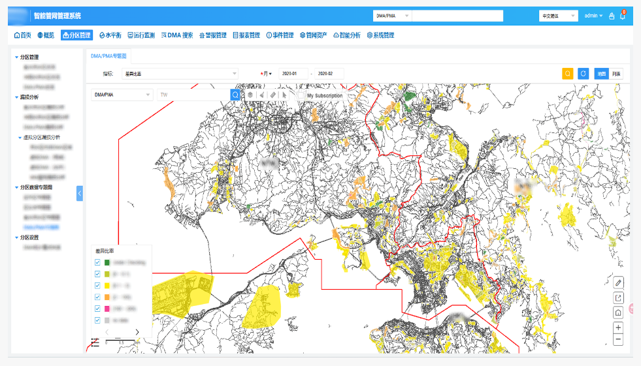Click the 2020-01 start date field
Viewport: 641px width, 366px height.
coord(293,74)
